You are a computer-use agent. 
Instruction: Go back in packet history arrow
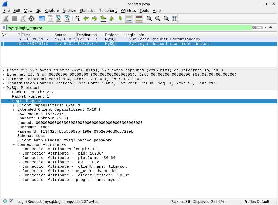[86, 19]
